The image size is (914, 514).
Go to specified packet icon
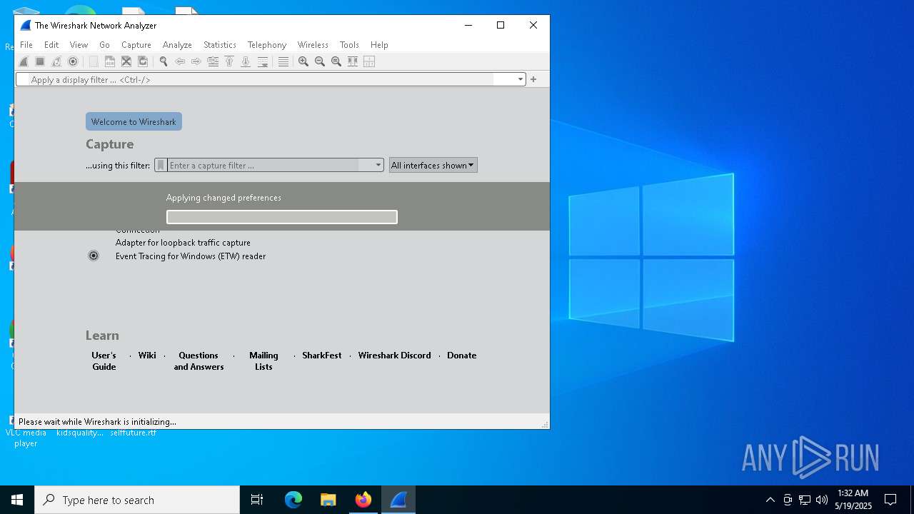(x=213, y=61)
